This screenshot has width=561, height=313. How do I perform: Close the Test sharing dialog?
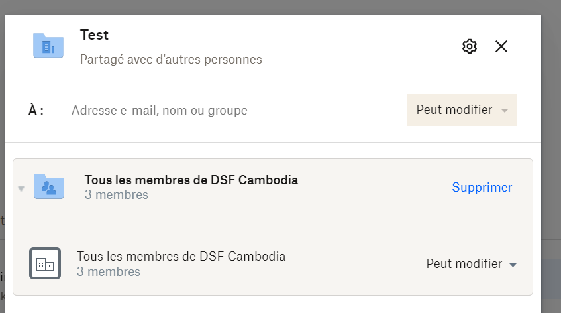[501, 46]
